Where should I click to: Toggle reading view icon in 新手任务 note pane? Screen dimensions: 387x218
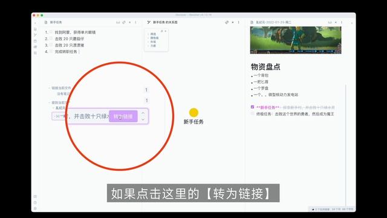(x=118, y=22)
